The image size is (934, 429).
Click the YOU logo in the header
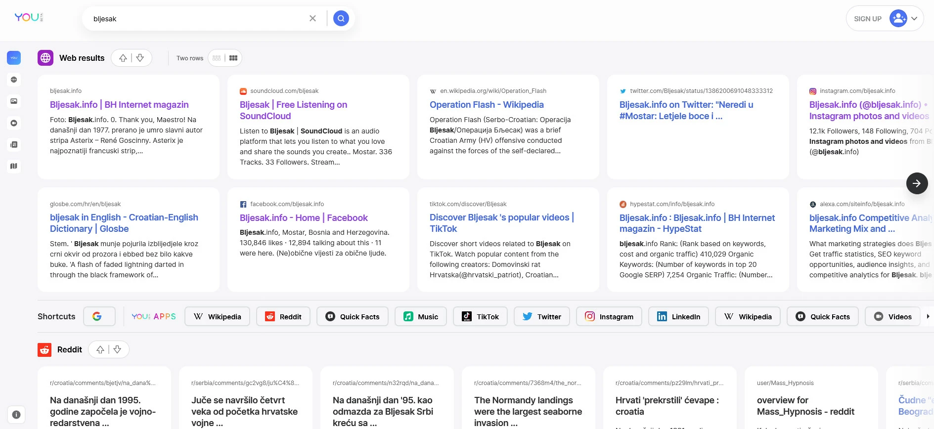click(29, 17)
